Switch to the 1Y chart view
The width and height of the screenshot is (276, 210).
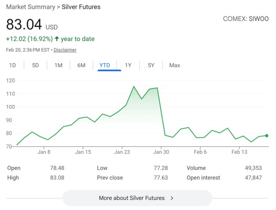[128, 65]
